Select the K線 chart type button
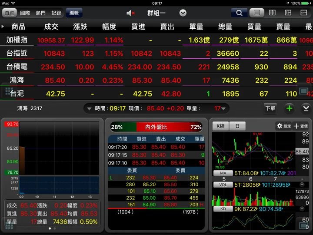 tap(220, 126)
